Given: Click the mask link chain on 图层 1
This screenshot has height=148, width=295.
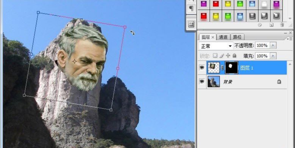Looking at the screenshot, I should [222, 68].
